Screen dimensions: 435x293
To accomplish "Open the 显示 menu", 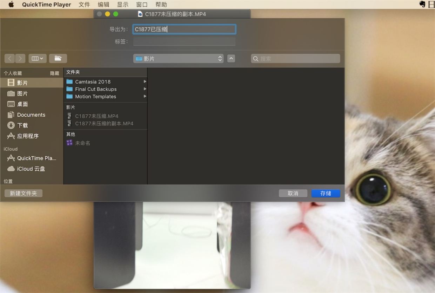I will (123, 5).
